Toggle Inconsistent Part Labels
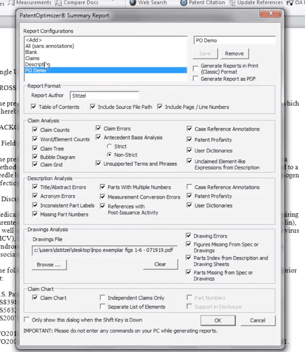 [x=35, y=205]
